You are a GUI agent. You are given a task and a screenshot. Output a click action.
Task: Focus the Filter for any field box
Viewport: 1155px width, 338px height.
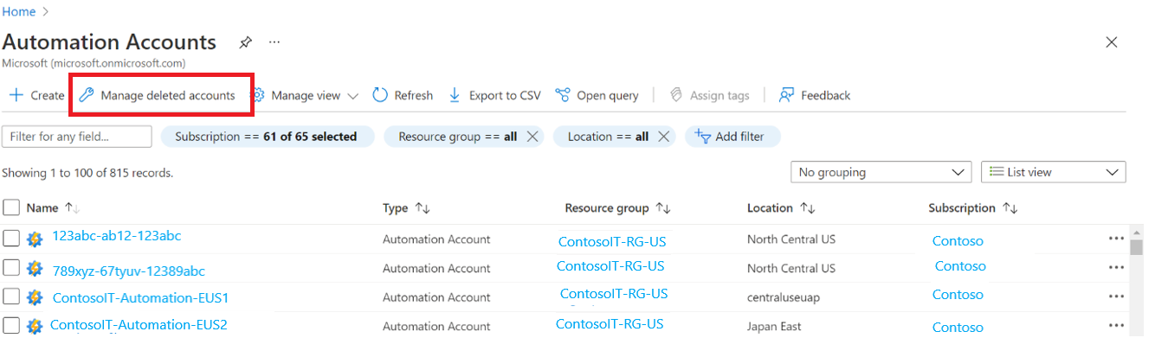77,137
